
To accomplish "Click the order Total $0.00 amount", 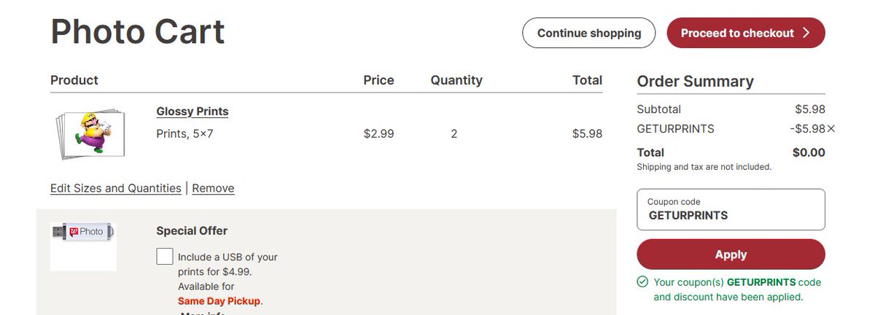I will [809, 152].
